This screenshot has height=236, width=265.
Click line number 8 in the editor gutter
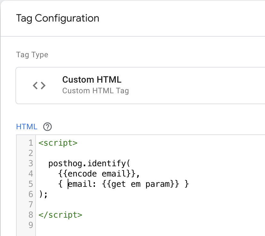(x=31, y=215)
